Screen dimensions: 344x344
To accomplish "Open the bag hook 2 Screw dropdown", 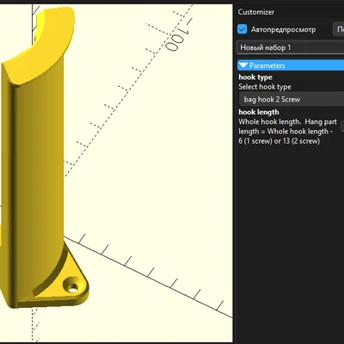I will (292, 100).
